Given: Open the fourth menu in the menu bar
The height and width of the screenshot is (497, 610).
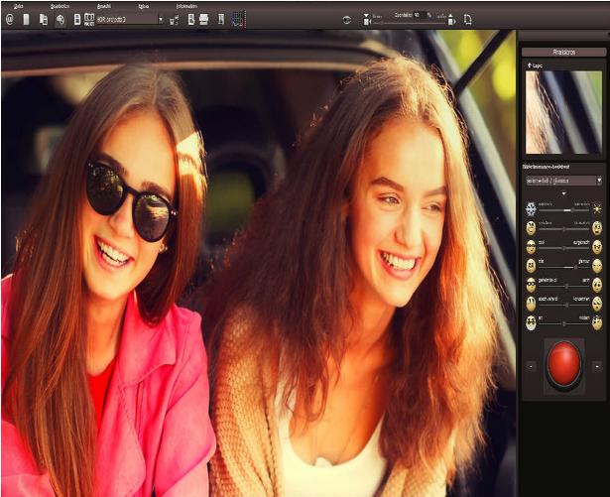Looking at the screenshot, I should tap(144, 6).
